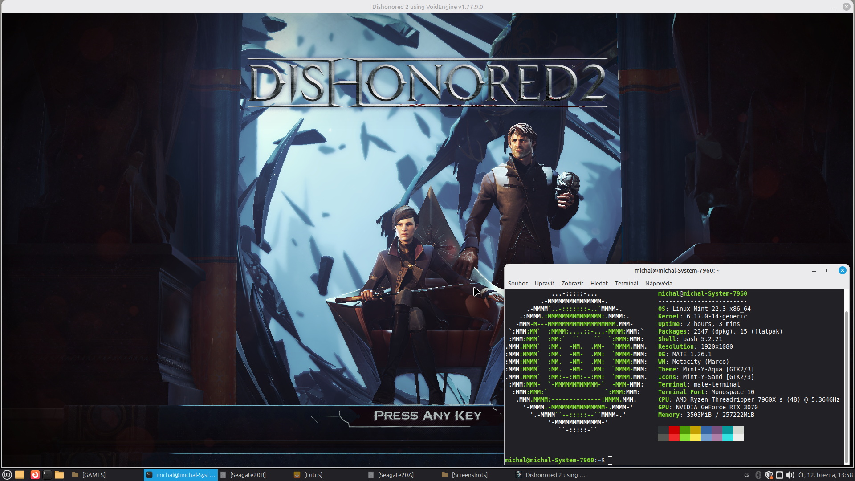
Task: Launch terminal from panel launcher icon
Action: point(47,475)
